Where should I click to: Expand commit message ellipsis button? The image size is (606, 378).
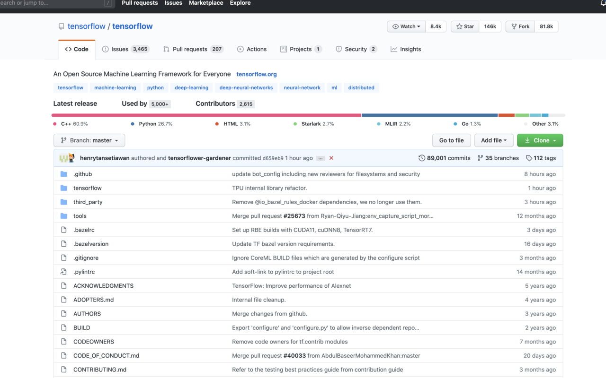click(321, 158)
